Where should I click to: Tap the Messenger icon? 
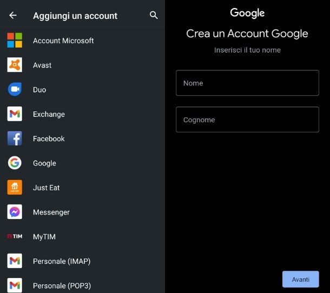[15, 212]
